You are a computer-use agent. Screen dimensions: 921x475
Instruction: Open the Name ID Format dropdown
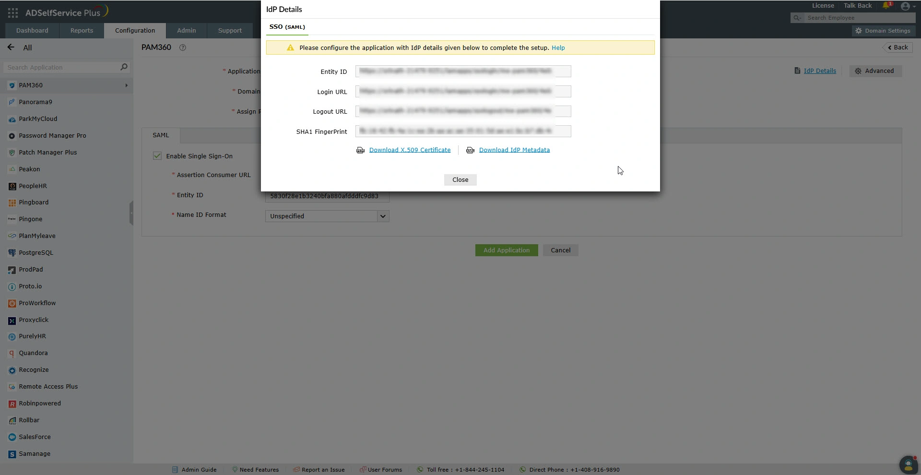click(327, 216)
